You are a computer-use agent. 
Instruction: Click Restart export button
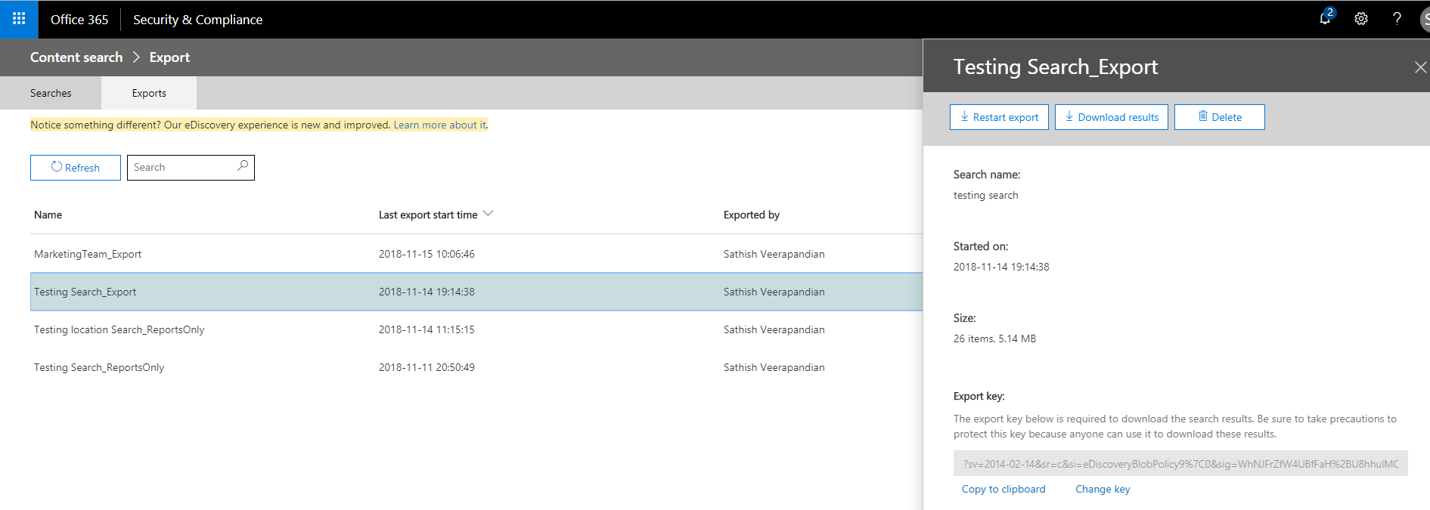click(x=999, y=117)
